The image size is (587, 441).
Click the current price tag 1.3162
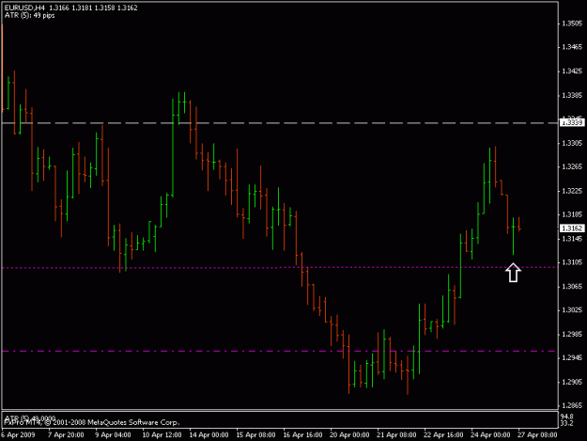pos(572,228)
